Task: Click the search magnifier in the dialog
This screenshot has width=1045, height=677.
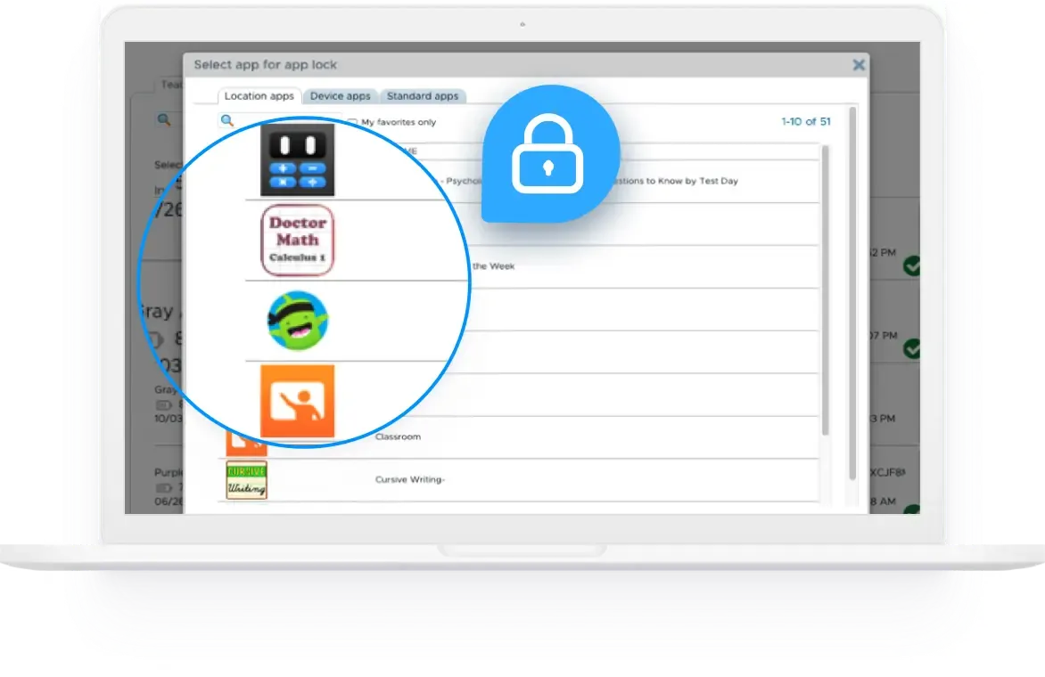Action: coord(227,120)
